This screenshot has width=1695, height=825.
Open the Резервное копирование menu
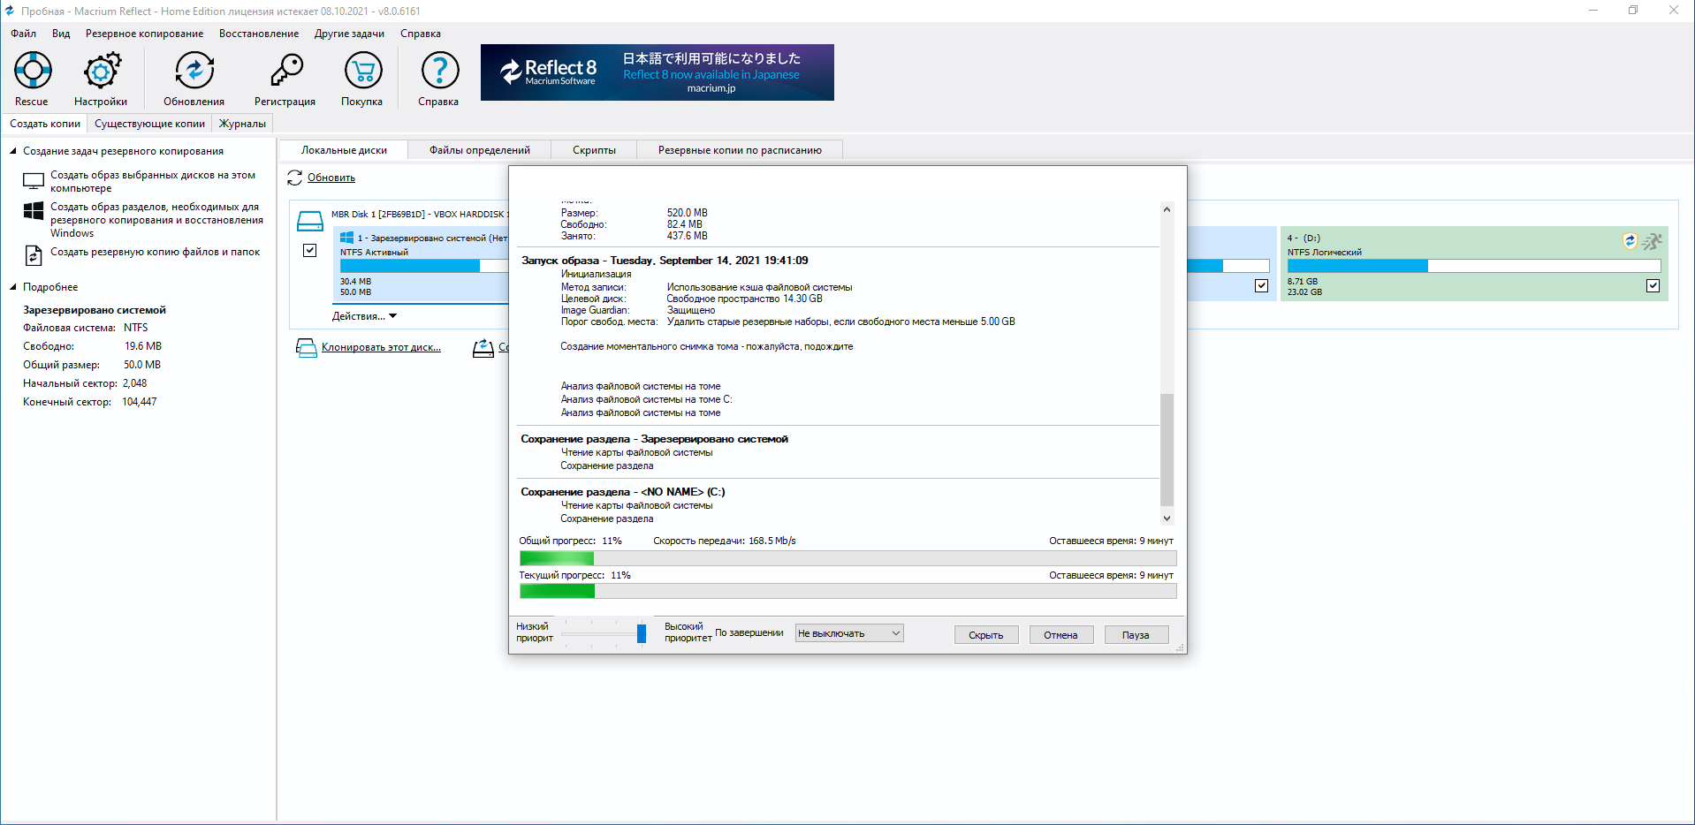(144, 34)
